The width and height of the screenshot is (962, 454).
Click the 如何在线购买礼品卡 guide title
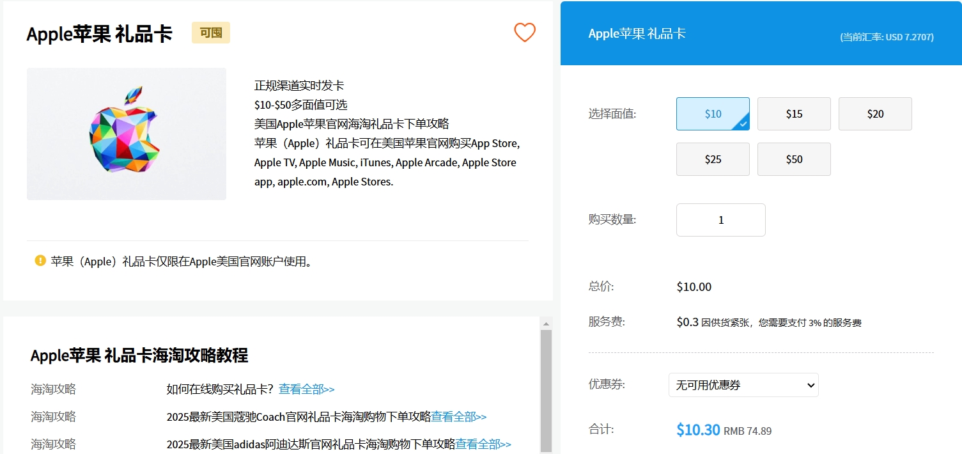(x=220, y=389)
